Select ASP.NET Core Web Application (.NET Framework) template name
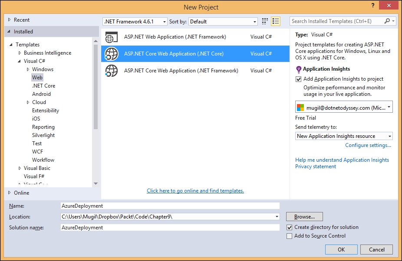 (x=181, y=70)
